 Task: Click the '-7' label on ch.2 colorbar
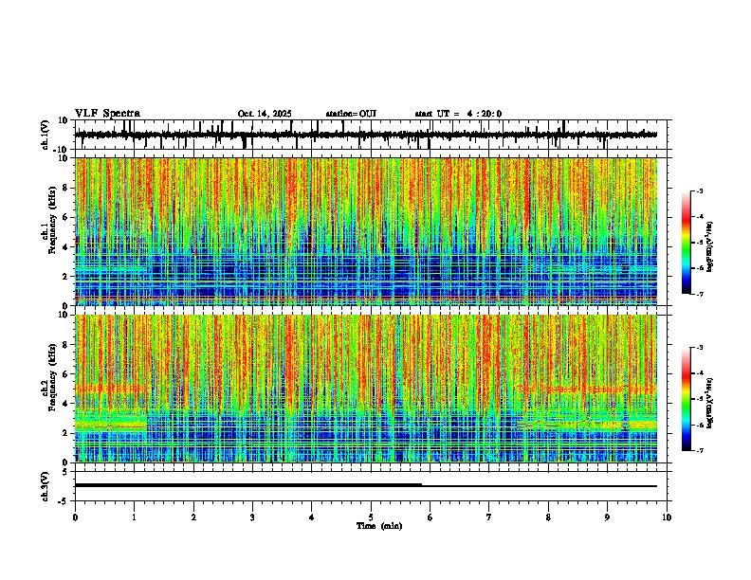pyautogui.click(x=699, y=450)
